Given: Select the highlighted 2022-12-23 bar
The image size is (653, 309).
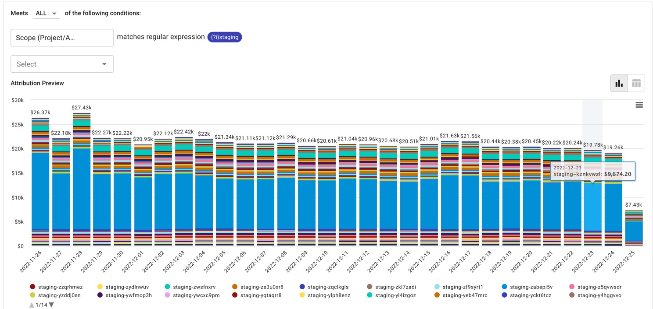Looking at the screenshot, I should tap(592, 206).
